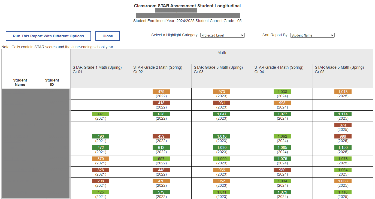Select the orange 952 score
The image size is (375, 199).
click(222, 181)
